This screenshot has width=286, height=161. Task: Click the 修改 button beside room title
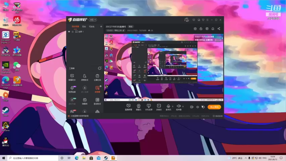[130, 26]
